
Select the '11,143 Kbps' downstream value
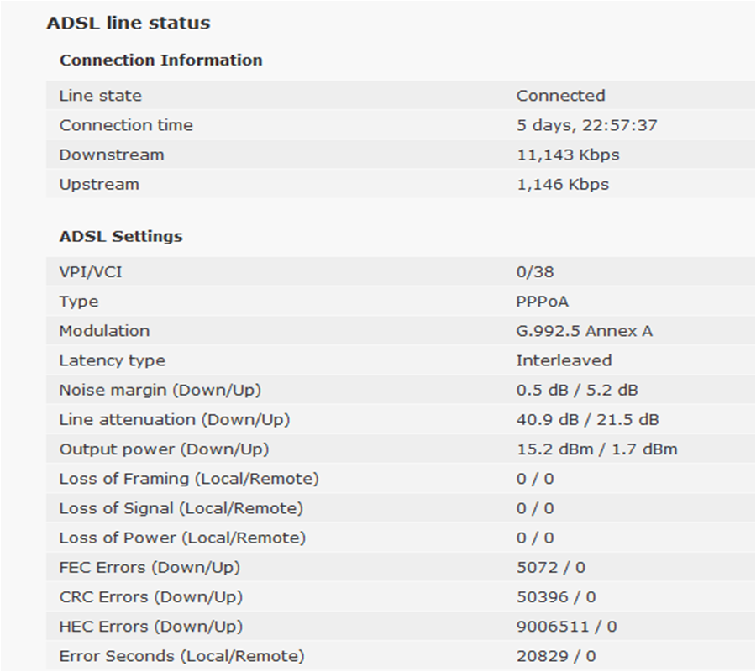coord(568,155)
